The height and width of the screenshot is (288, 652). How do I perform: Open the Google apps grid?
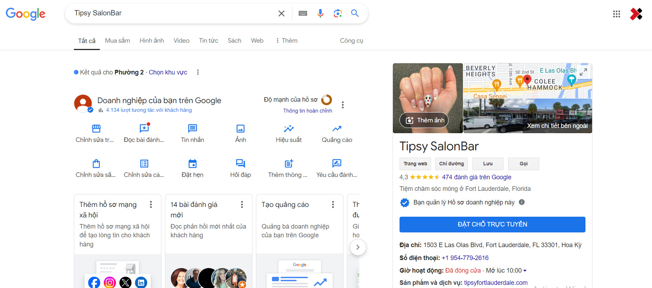617,14
